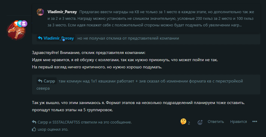Screen dimensions: 266x137
Task: Open Vladimir_Parcey username in quoted post
Action: pos(62,12)
